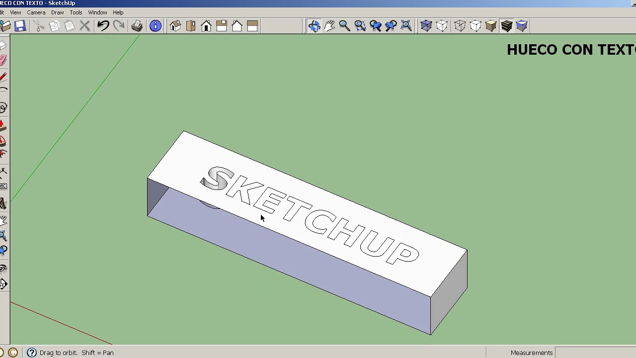Select the Pan hand tool
The height and width of the screenshot is (358, 636).
(x=329, y=26)
